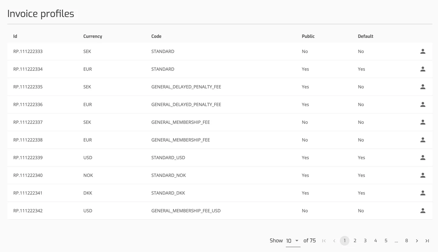Click the DKK currency cell
This screenshot has height=252, width=438.
88,193
